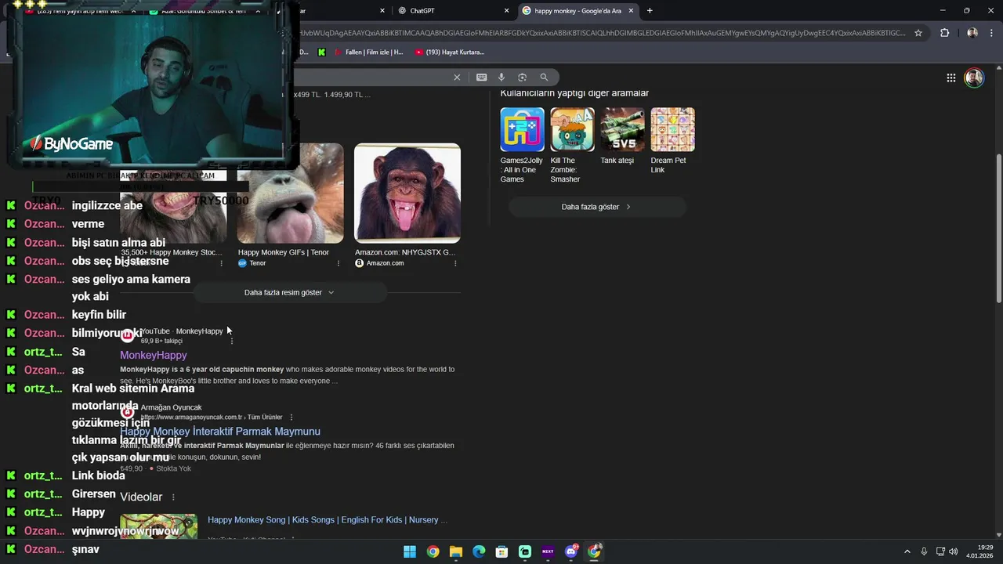
Task: Open the Fallen | Film izle bookmark
Action: click(x=368, y=52)
